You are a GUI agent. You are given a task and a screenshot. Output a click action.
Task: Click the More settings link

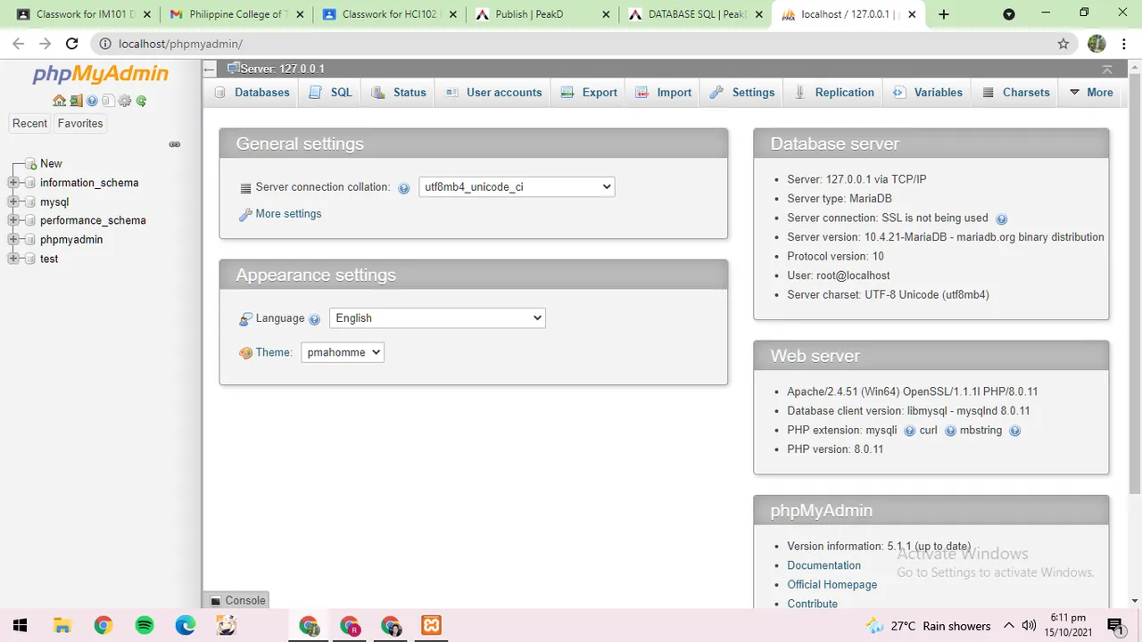click(288, 214)
